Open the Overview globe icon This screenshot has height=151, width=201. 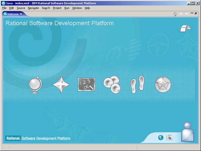35,85
